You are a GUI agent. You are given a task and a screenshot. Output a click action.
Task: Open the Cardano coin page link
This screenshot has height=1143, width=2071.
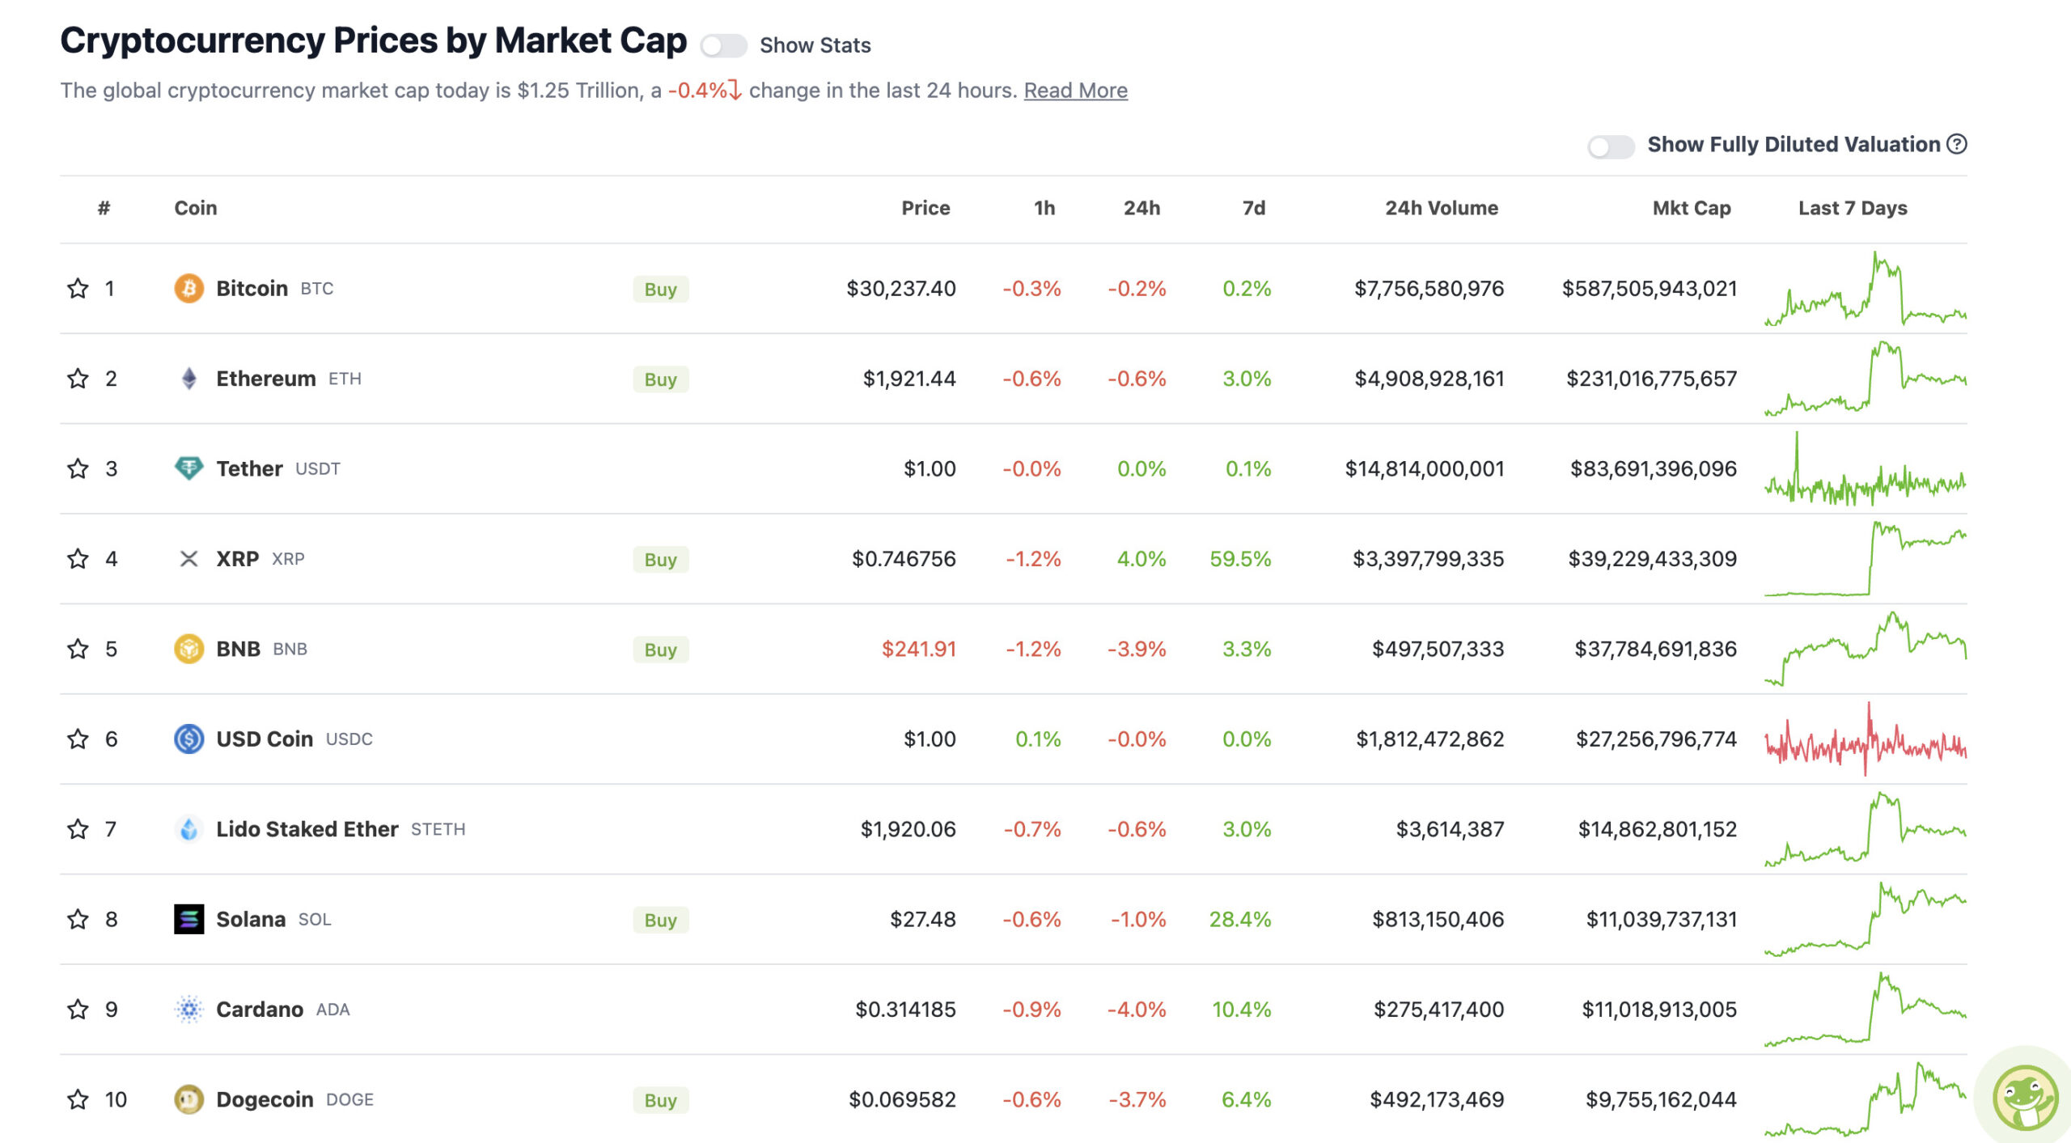(x=260, y=1010)
